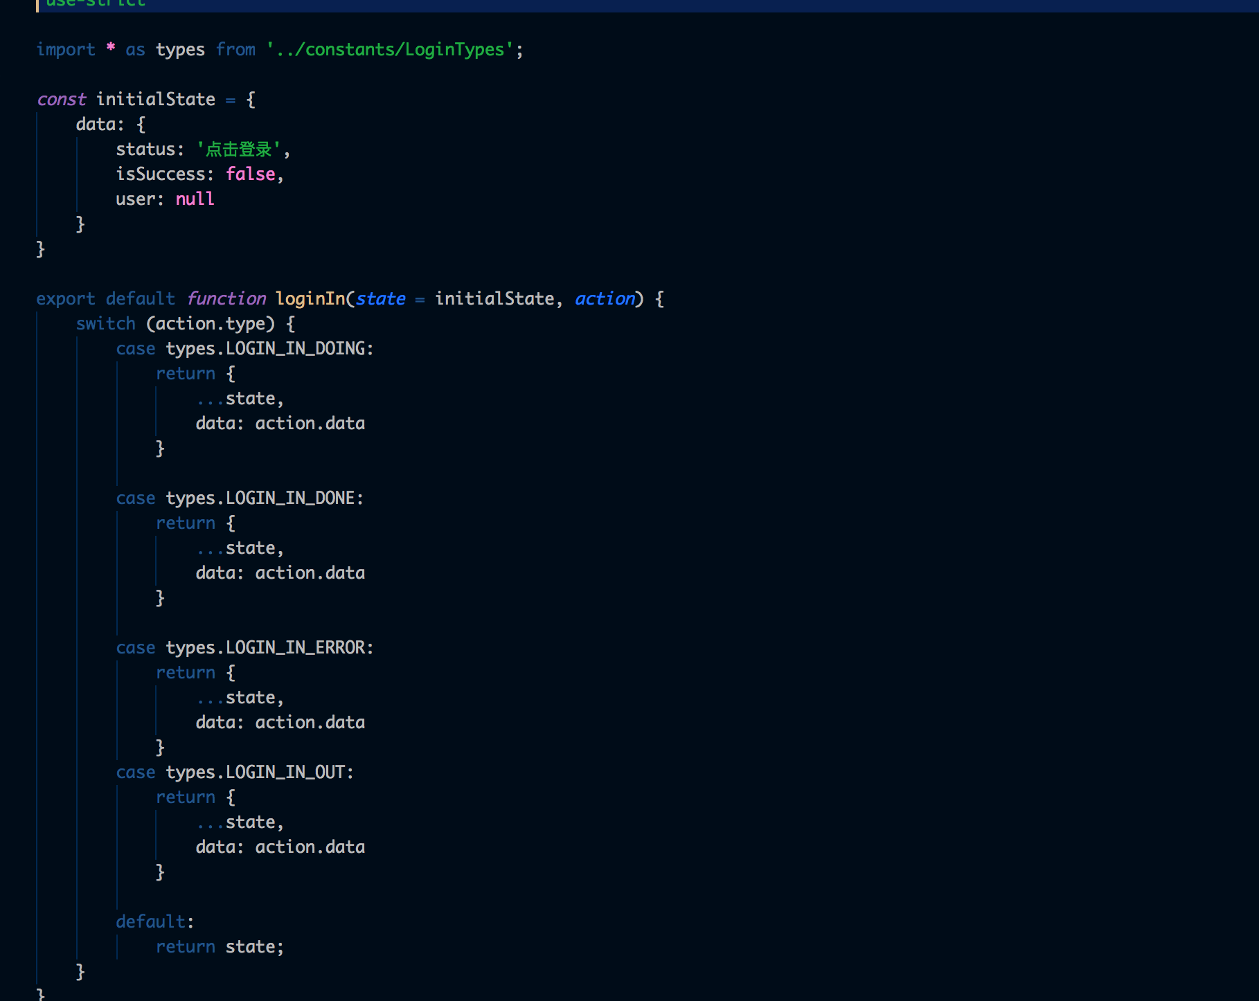The width and height of the screenshot is (1259, 1001).
Task: Click the null value of user
Action: 195,199
